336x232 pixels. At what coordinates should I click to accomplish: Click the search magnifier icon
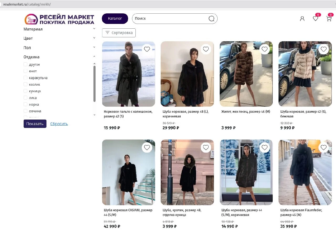pyautogui.click(x=211, y=18)
